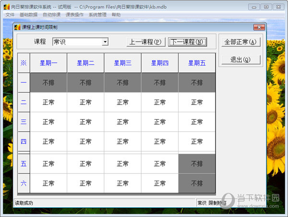This screenshot has width=288, height=217.
Task: Click 星期二 second period 正常 cell
Action: (85, 102)
